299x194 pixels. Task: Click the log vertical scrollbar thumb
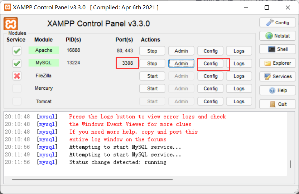point(290,164)
